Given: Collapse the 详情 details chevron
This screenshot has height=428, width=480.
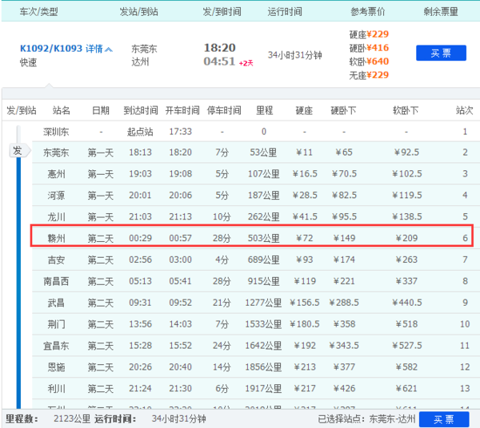Looking at the screenshot, I should 109,50.
